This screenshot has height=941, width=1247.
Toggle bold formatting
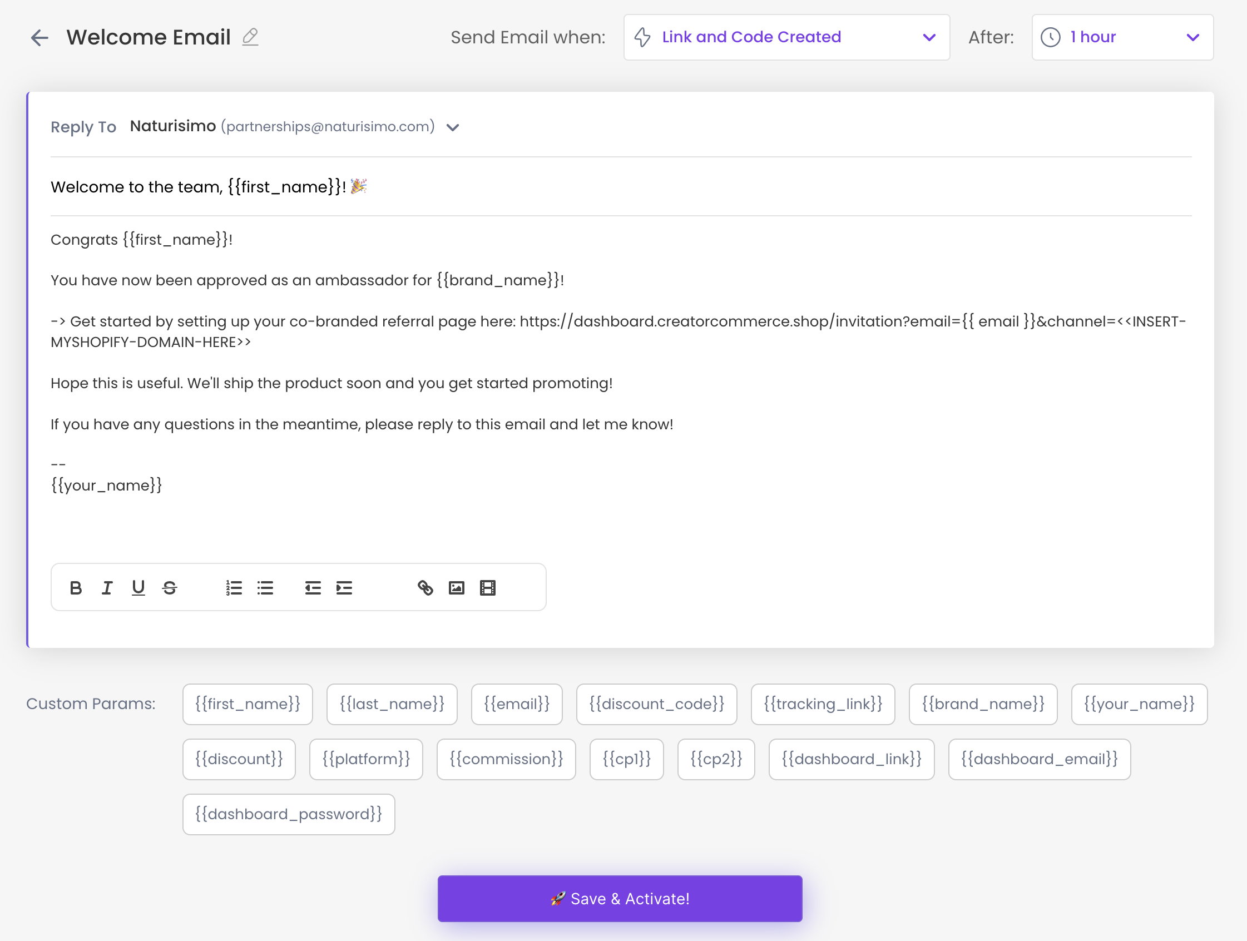76,588
